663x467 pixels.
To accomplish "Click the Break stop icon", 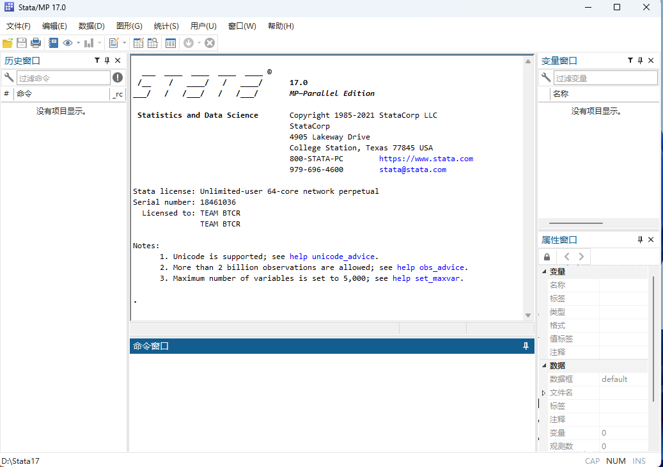I will [x=210, y=43].
